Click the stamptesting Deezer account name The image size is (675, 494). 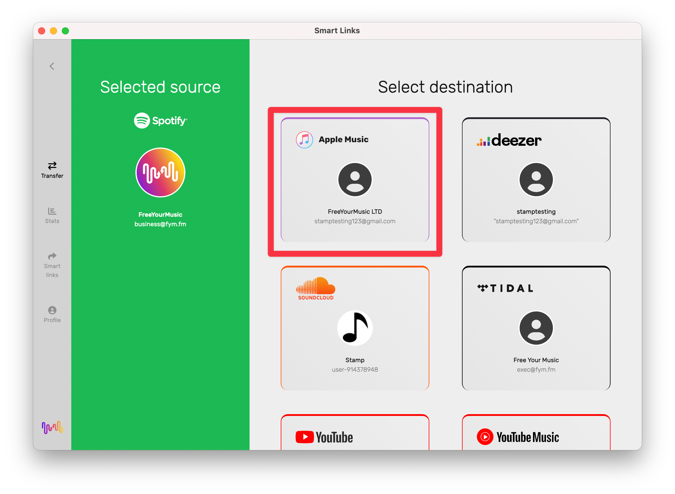coord(536,212)
